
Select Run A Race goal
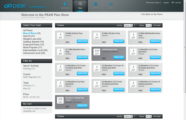tap(29, 33)
